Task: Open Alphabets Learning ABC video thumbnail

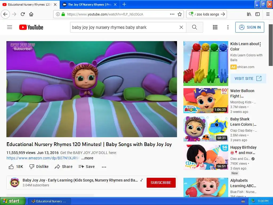Action: [206, 187]
